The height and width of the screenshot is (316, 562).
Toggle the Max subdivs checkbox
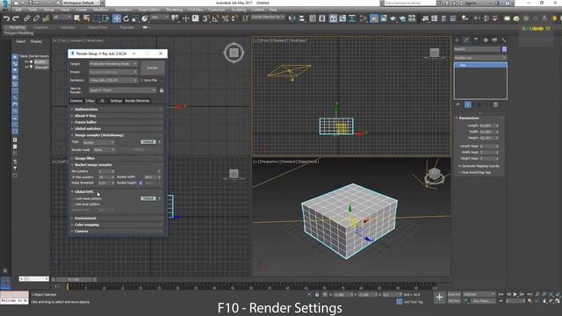pos(74,177)
